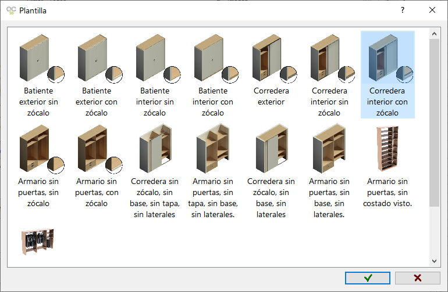The width and height of the screenshot is (448, 292).
Task: Click the highlighted Corredera interior con zócalo icon
Action: [x=391, y=59]
